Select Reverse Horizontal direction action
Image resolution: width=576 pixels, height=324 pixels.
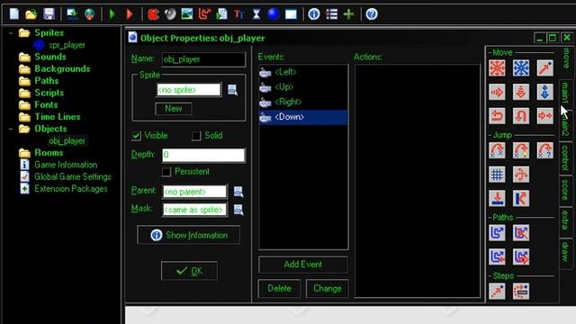(497, 116)
